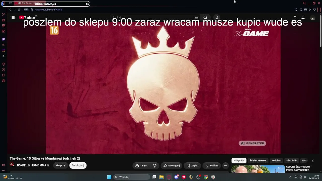Image resolution: width=322 pixels, height=181 pixels.
Task: Expand filter chips with the right chevron
Action: pyautogui.click(x=313, y=161)
